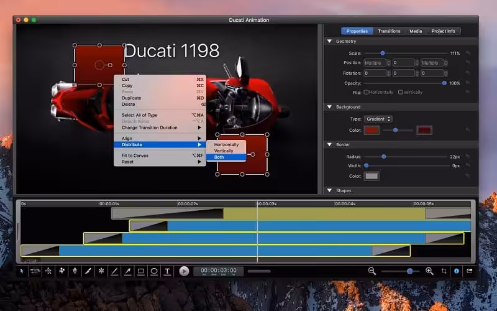Open the second dark red gradient swatch
The image size is (497, 311).
tap(424, 130)
